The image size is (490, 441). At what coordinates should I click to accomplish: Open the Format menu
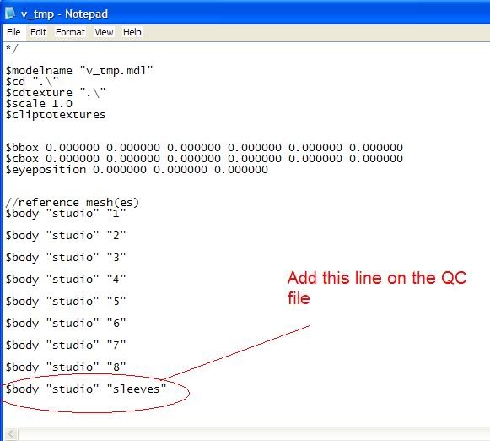tap(70, 32)
